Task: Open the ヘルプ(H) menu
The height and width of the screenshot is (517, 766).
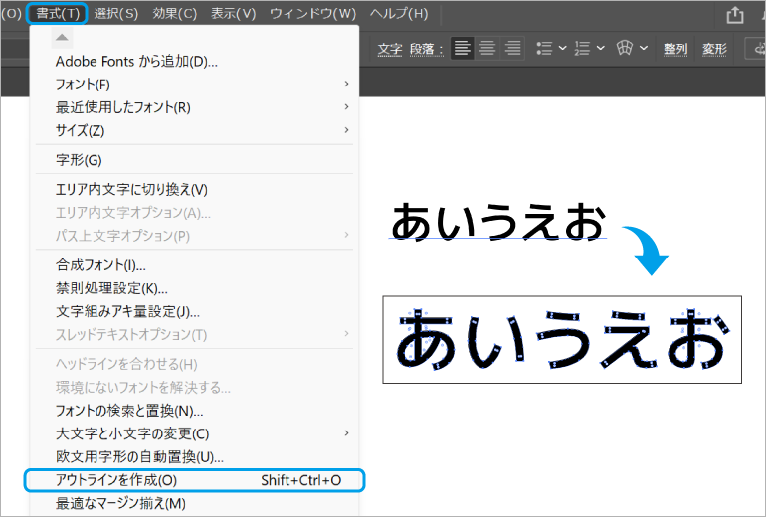Action: (399, 13)
